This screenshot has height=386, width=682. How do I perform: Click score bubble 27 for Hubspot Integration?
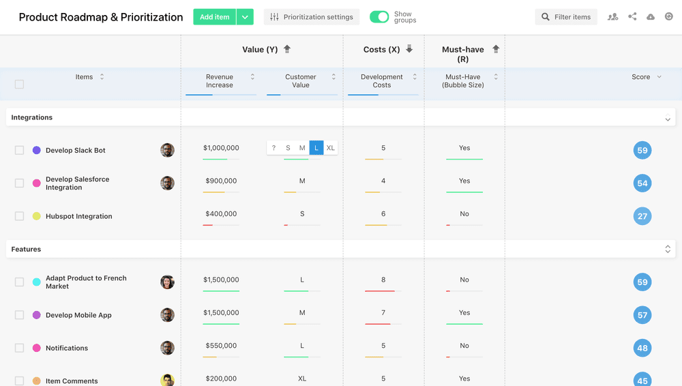click(642, 216)
